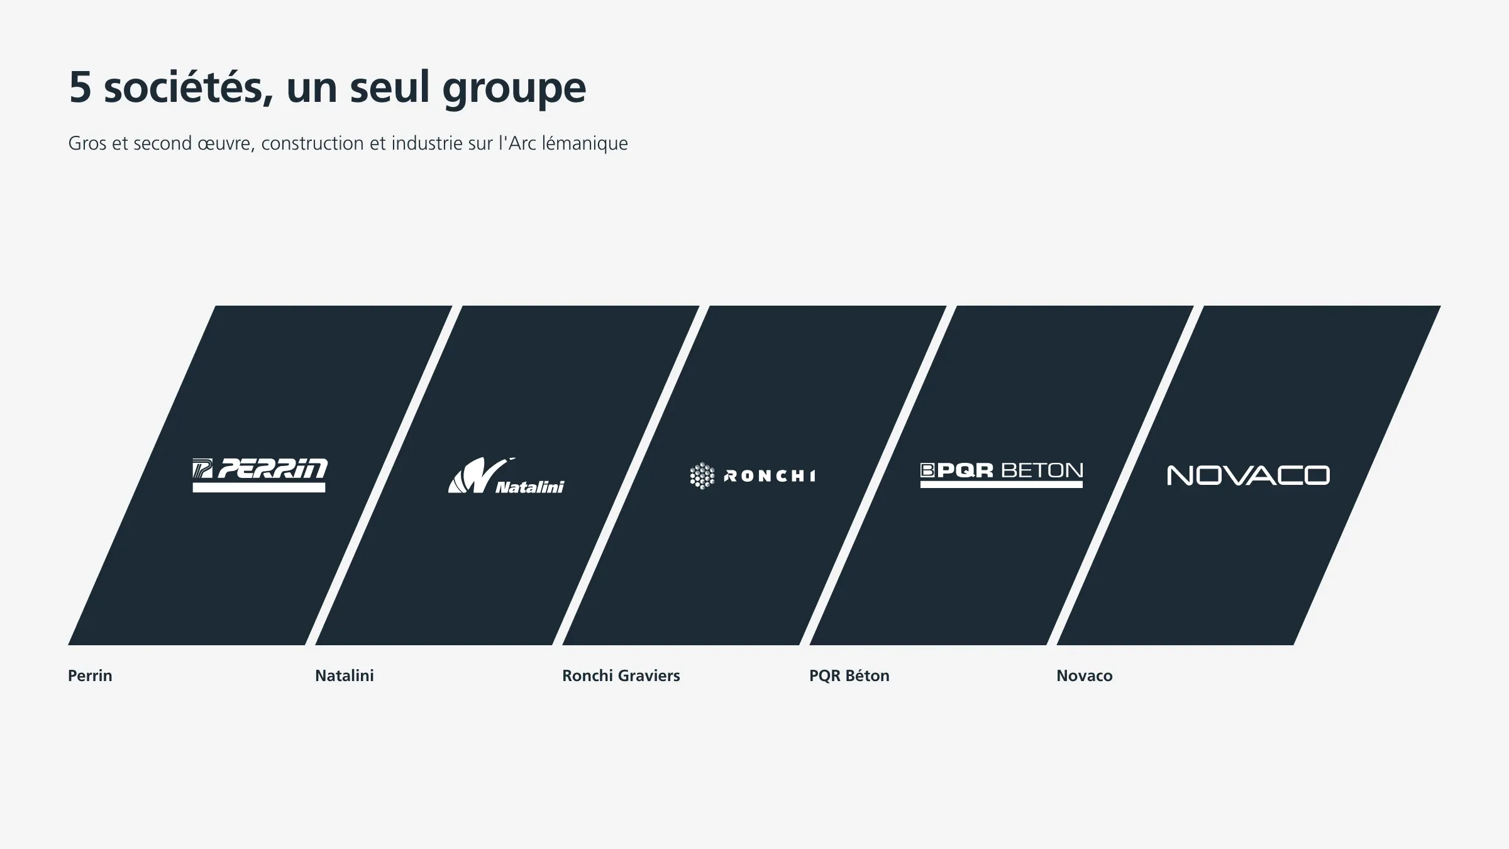Click the bold PQR letters in logo
The image size is (1509, 849).
965,470
